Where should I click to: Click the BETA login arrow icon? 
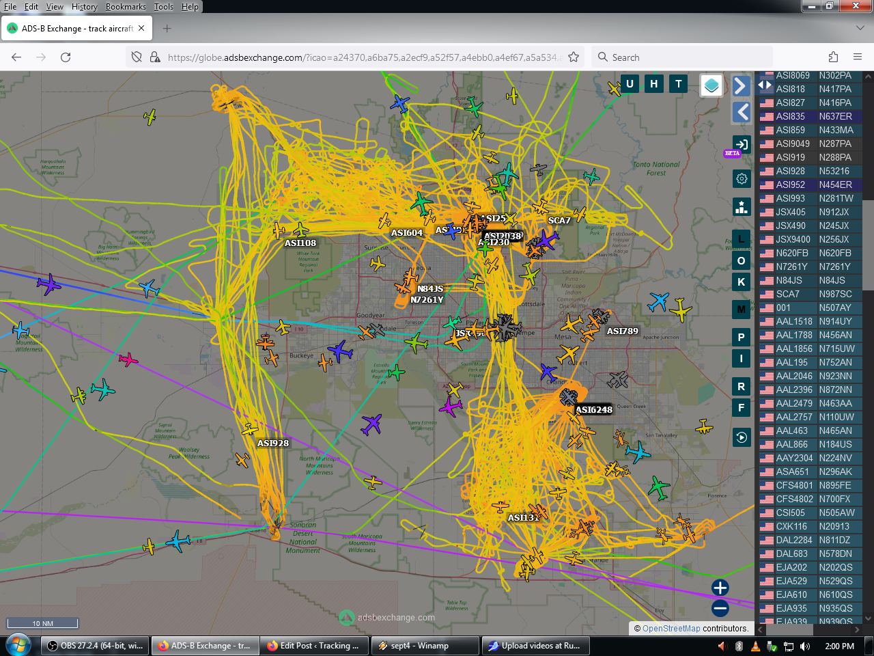(742, 144)
